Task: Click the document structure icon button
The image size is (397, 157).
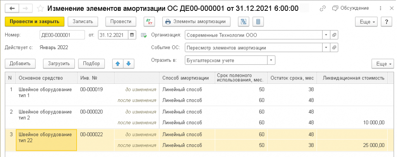Action: pos(244,22)
